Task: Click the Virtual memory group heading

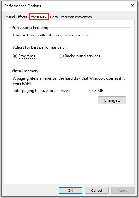Action: coord(25,71)
